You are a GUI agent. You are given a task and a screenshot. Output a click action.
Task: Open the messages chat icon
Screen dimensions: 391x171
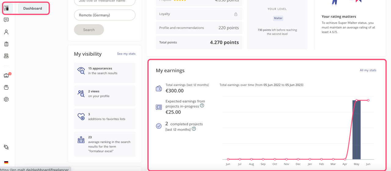click(x=6, y=20)
